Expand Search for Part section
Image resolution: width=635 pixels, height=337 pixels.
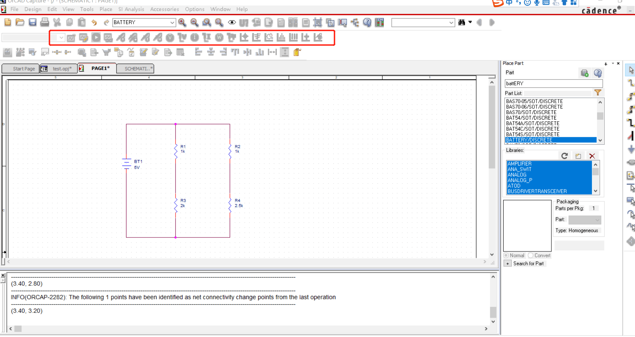508,264
